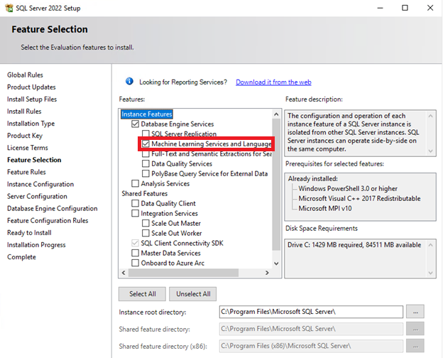Screen dimensions: 443x358
Task: Tick the Analysis Services checkbox
Action: coord(136,183)
